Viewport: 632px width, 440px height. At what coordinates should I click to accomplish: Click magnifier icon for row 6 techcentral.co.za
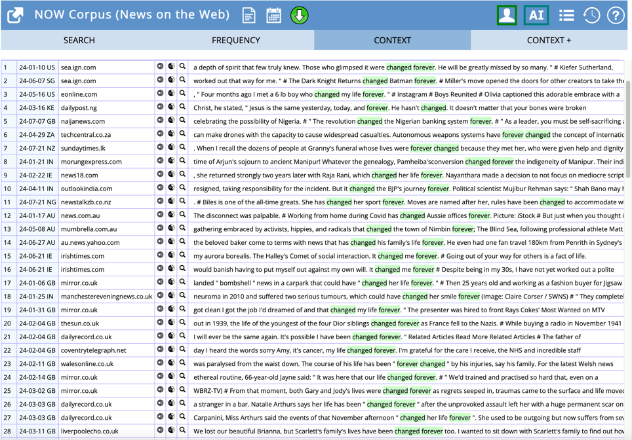pos(183,134)
